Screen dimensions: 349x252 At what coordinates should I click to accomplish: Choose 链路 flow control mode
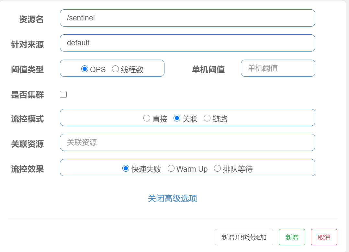pyautogui.click(x=207, y=118)
